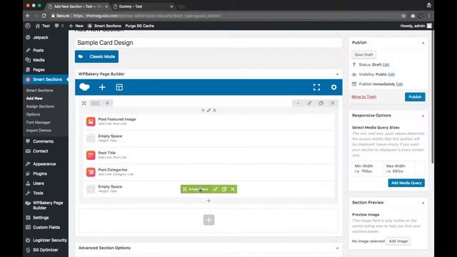Click the Min-Width input field
Screen dimensions: 457x257
pos(368,168)
